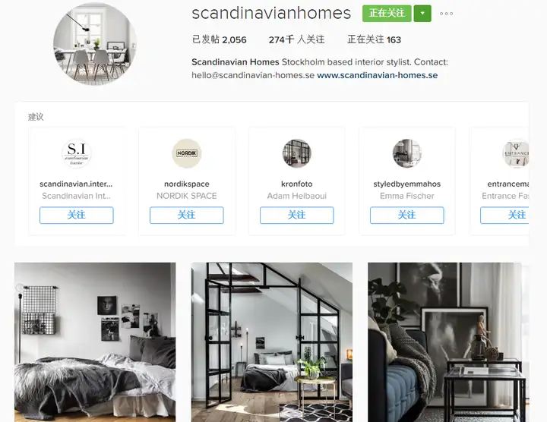Open the nordikspace username link
Screen dimensions: 547x422
[x=187, y=184]
